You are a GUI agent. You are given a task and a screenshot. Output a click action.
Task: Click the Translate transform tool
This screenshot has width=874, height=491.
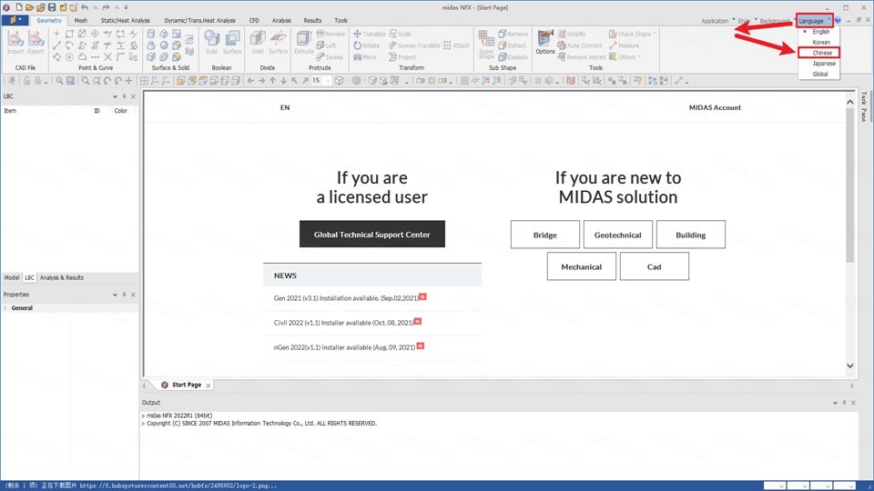369,34
